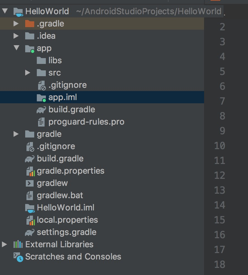Click the proguard-rules.pro file icon
Viewport: 248px width, 275px height.
(41, 122)
